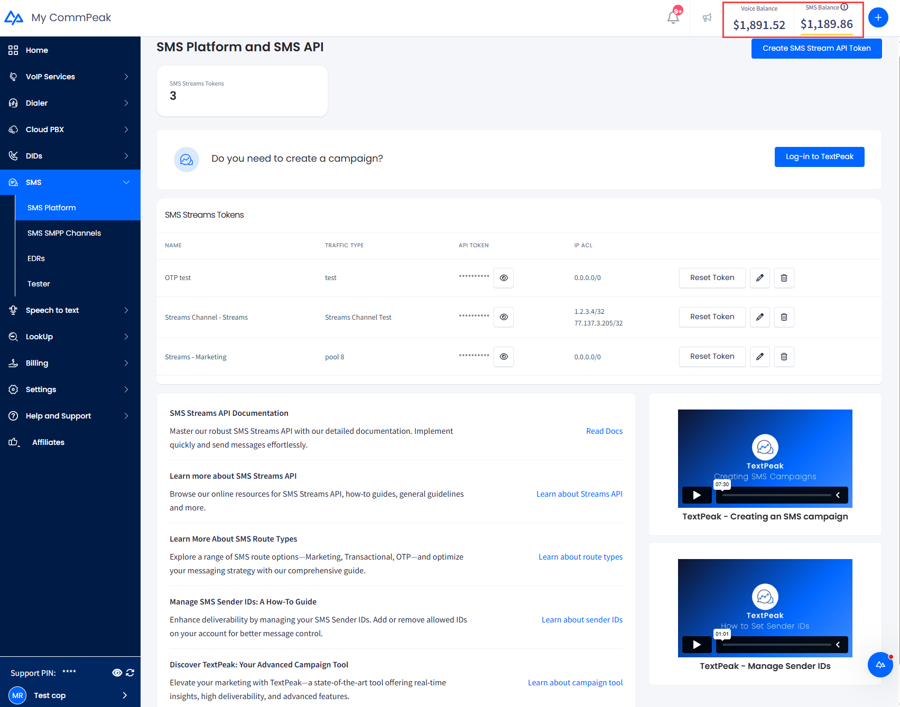900x707 pixels.
Task: Open the Read Docs link
Action: tap(604, 431)
